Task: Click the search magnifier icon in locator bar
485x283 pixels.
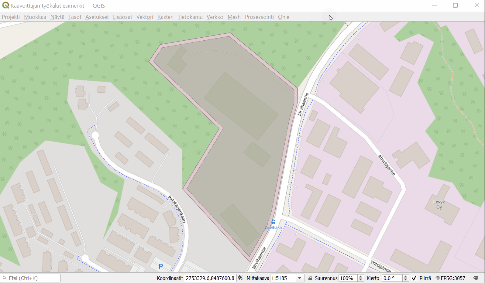Action: pyautogui.click(x=5, y=278)
